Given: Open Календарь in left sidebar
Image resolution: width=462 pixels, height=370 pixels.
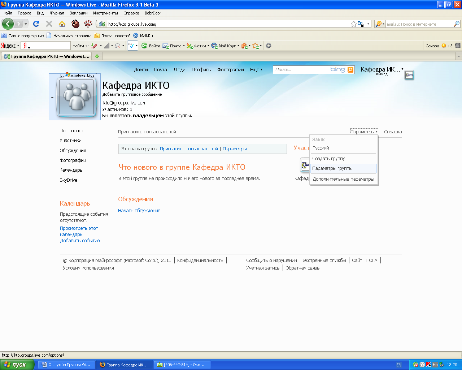Looking at the screenshot, I should point(71,170).
